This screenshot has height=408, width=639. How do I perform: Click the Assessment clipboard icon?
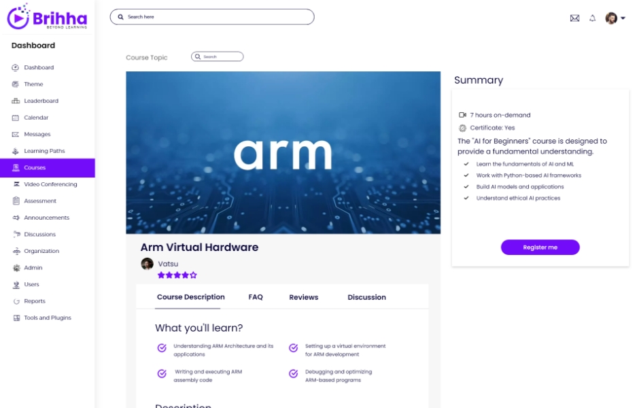pyautogui.click(x=16, y=201)
